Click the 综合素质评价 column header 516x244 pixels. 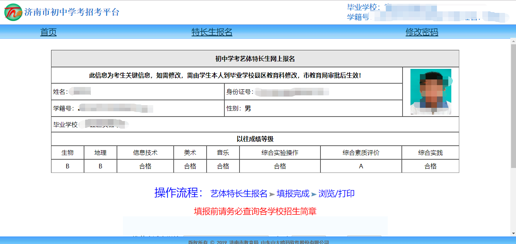361,152
